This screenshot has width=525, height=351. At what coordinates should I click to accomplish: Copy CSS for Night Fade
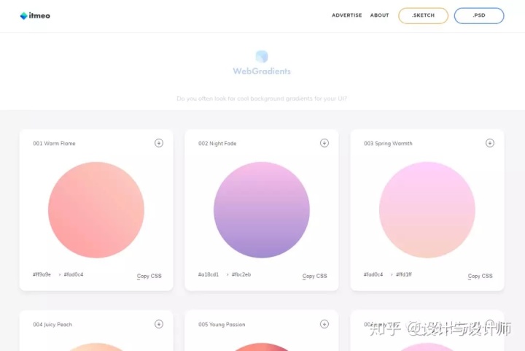click(x=314, y=276)
